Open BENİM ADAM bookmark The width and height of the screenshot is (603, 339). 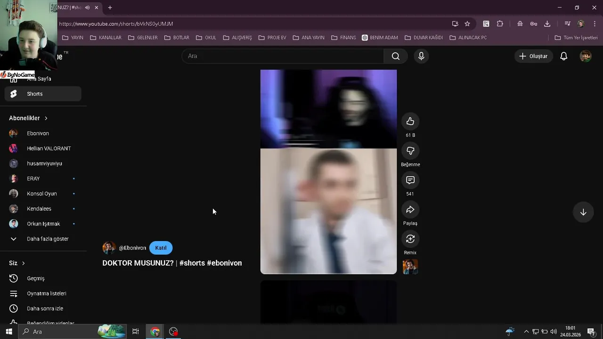point(380,38)
